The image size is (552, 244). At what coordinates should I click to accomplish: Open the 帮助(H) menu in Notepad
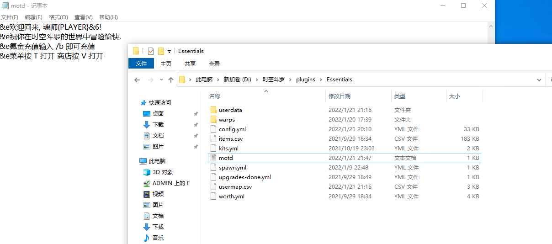click(108, 17)
